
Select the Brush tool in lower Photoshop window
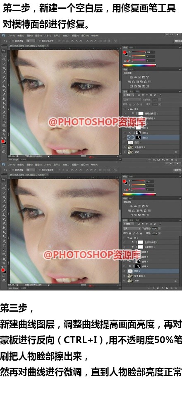coord(4,210)
